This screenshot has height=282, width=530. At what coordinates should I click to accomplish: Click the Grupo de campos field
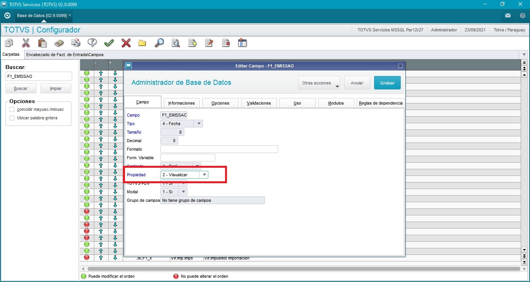(x=213, y=200)
